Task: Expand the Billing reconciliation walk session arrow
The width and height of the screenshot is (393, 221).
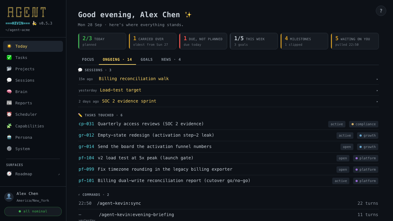Action: 377,79
